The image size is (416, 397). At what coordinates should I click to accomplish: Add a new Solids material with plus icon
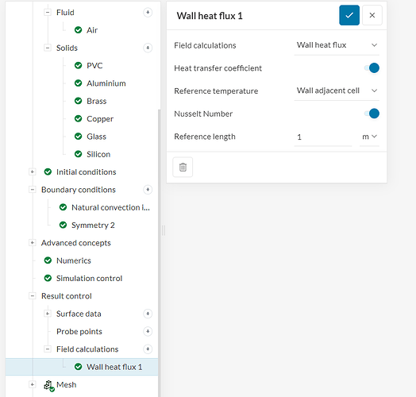click(148, 48)
